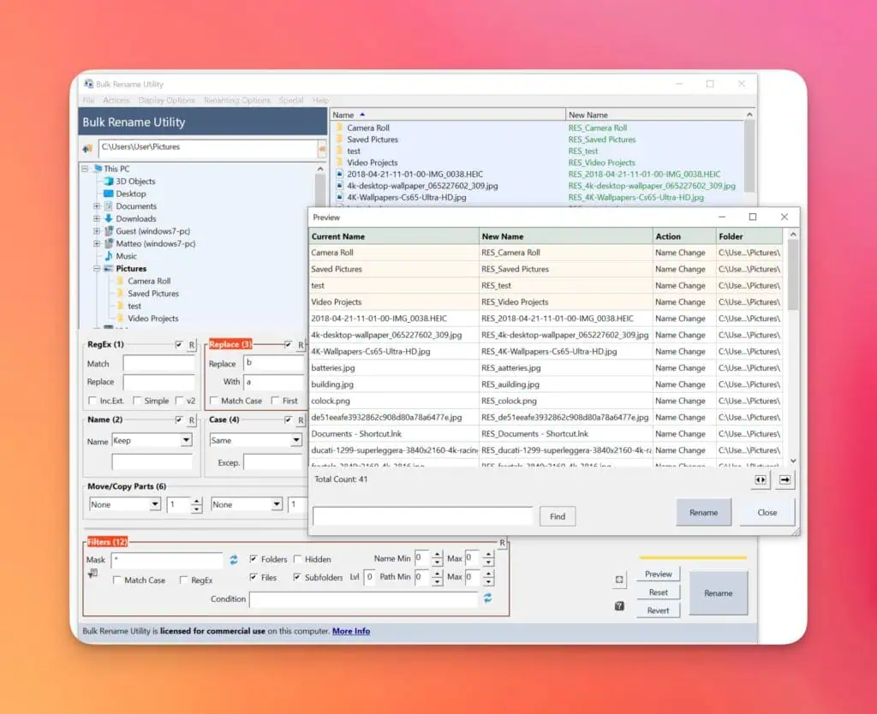Click the question mark help icon
The image size is (877, 714).
619,606
